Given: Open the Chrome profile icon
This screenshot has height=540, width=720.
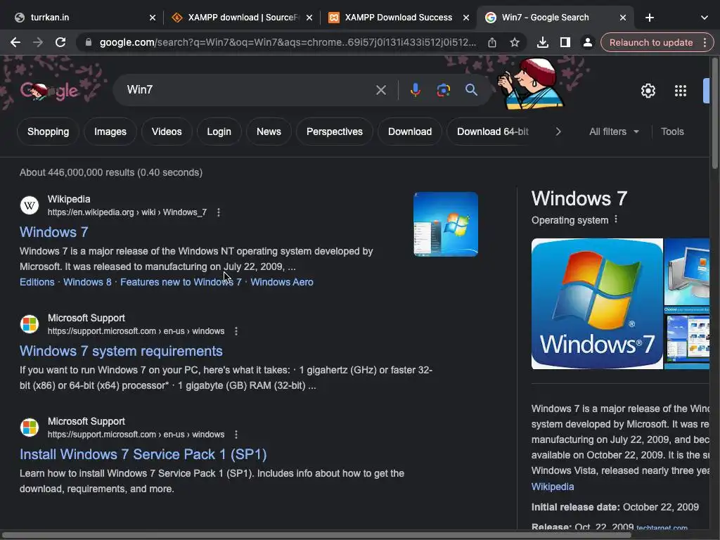Looking at the screenshot, I should coord(587,42).
